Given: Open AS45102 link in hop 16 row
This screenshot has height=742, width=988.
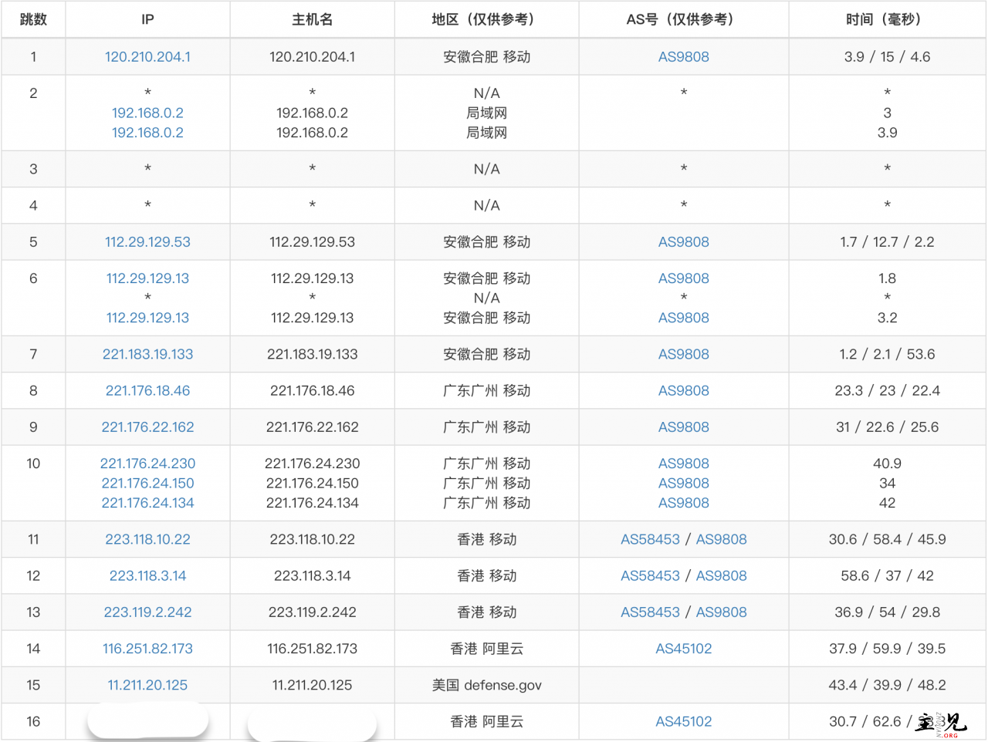Looking at the screenshot, I should point(684,722).
